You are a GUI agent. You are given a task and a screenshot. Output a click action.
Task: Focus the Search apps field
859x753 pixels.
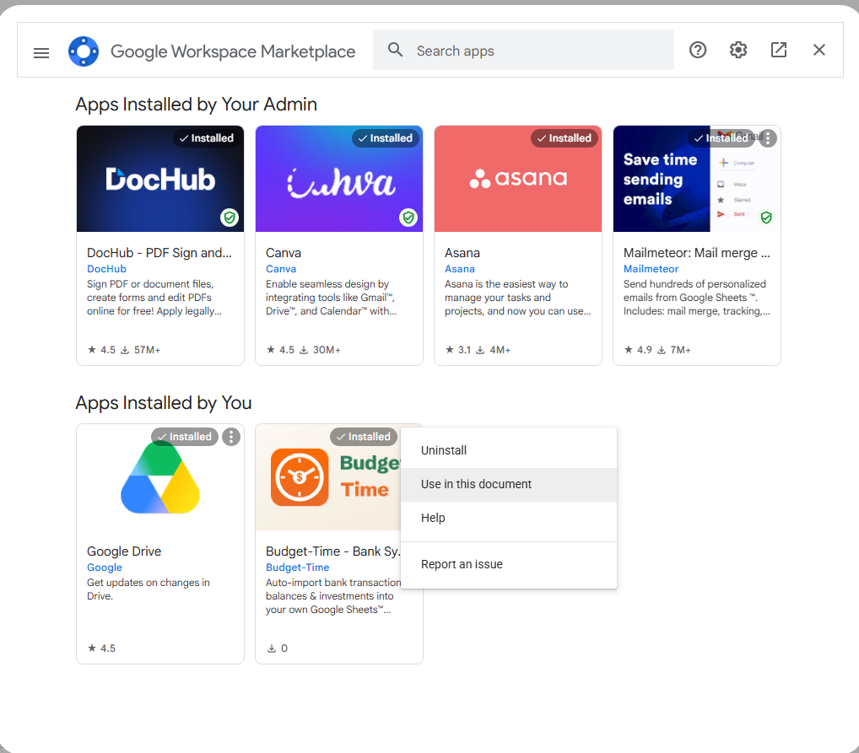[x=523, y=50]
